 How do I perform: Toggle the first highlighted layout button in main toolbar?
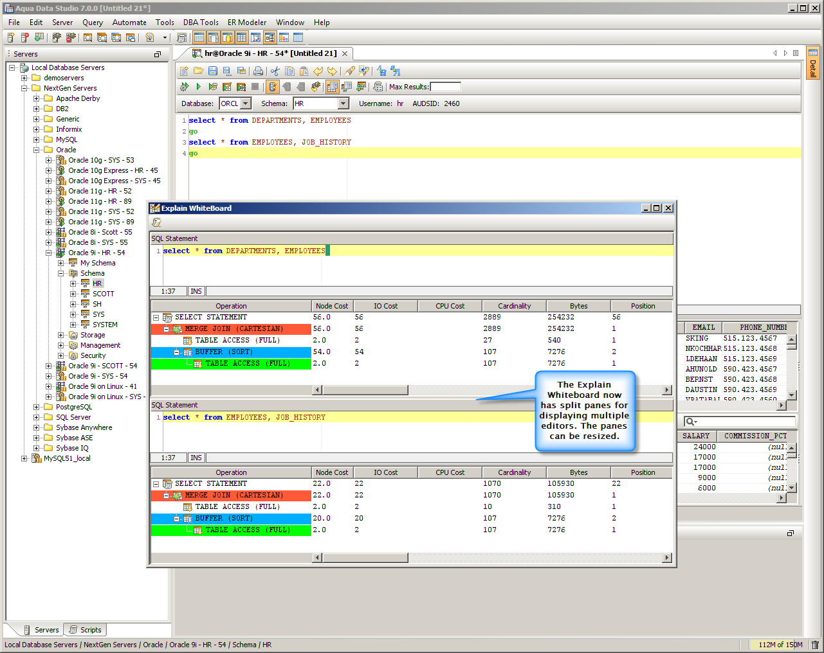tap(199, 38)
